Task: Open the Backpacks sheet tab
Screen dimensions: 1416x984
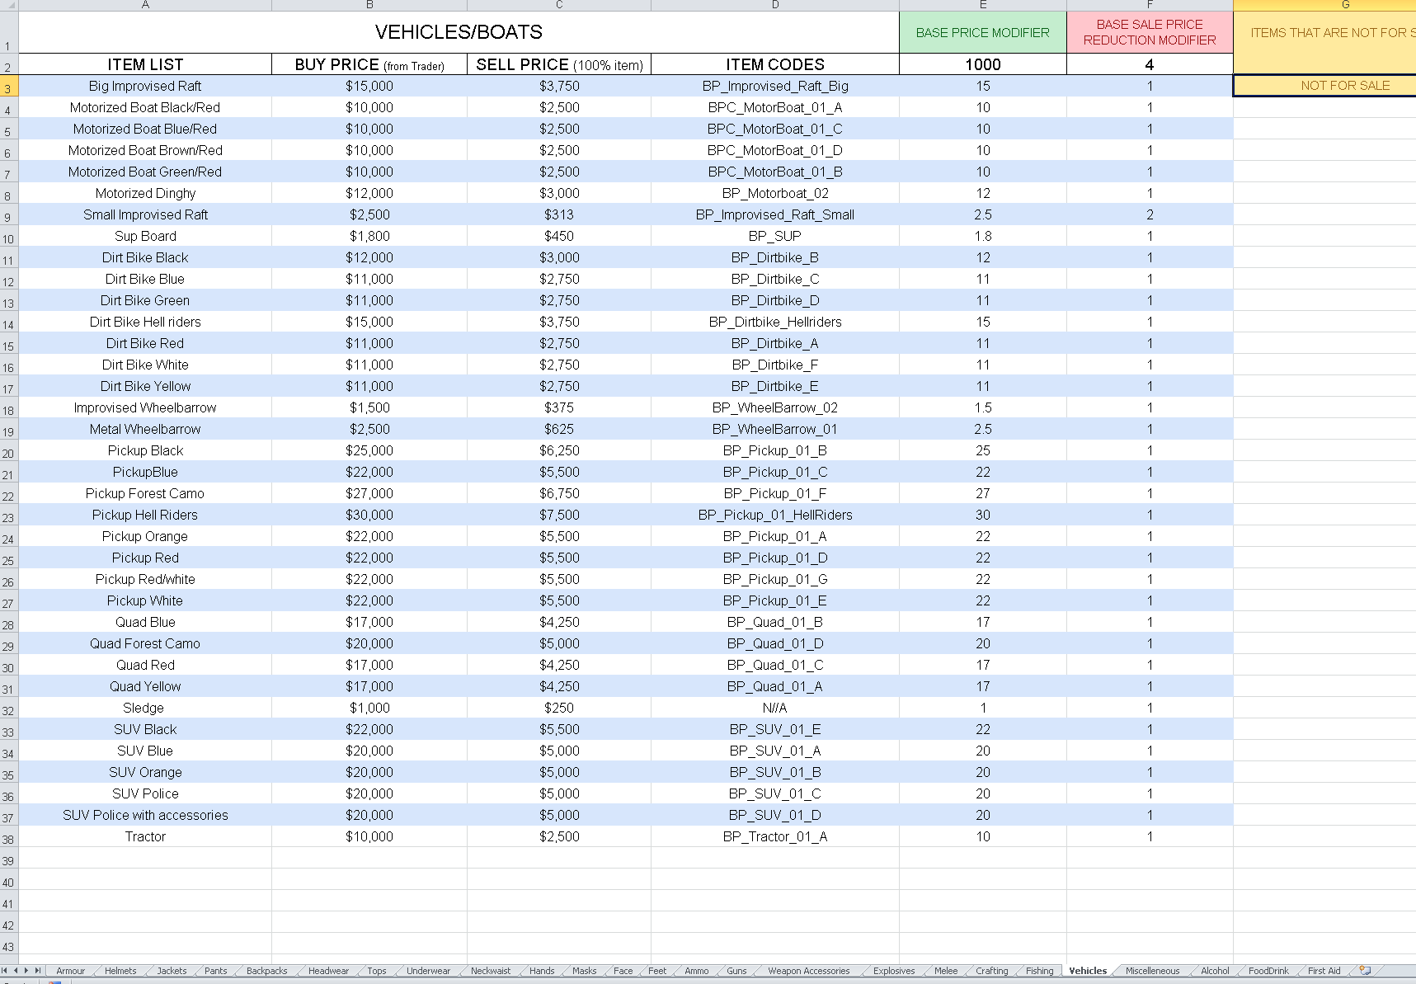Action: [x=266, y=971]
